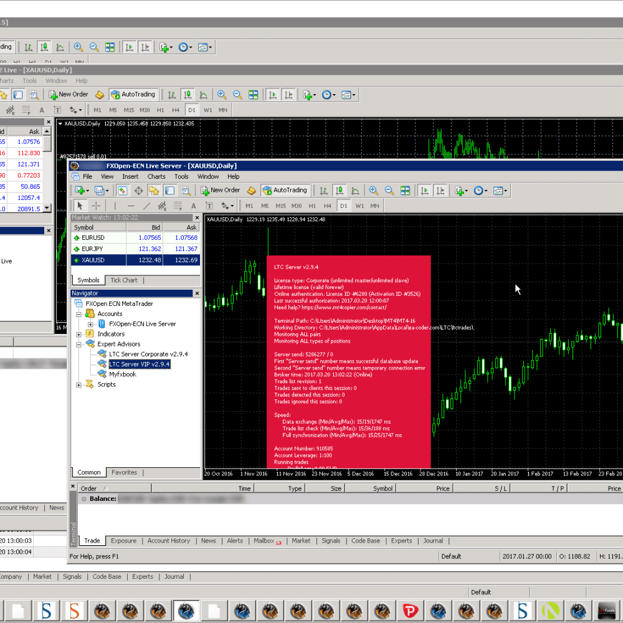Screen dimensions: 623x623
Task: Select the Crosshair tool in FXOpen-ECN window
Action: tap(96, 206)
